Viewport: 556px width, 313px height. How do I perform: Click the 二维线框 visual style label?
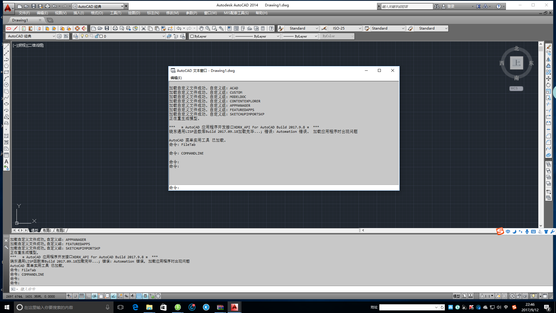[35, 46]
